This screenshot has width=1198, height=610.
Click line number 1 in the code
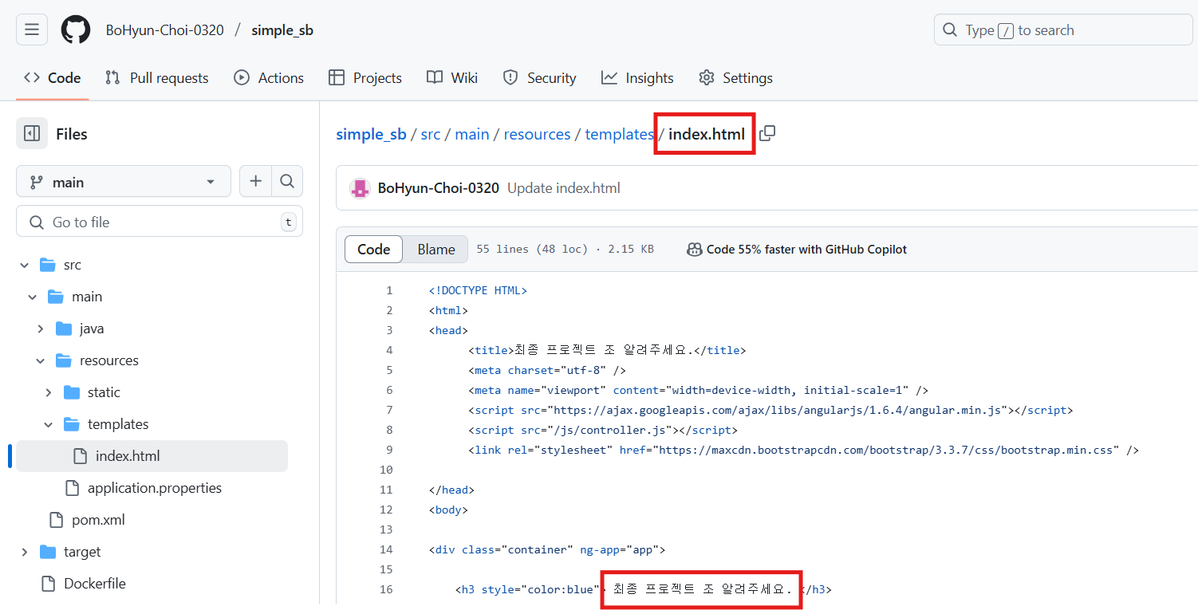pos(389,290)
